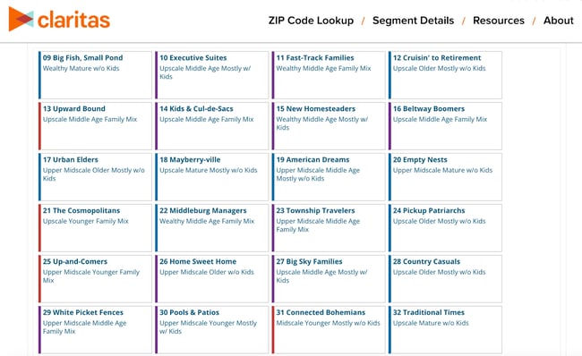This screenshot has height=356, width=582.
Task: Open the 26 Home Sweet Home card
Action: tap(211, 279)
